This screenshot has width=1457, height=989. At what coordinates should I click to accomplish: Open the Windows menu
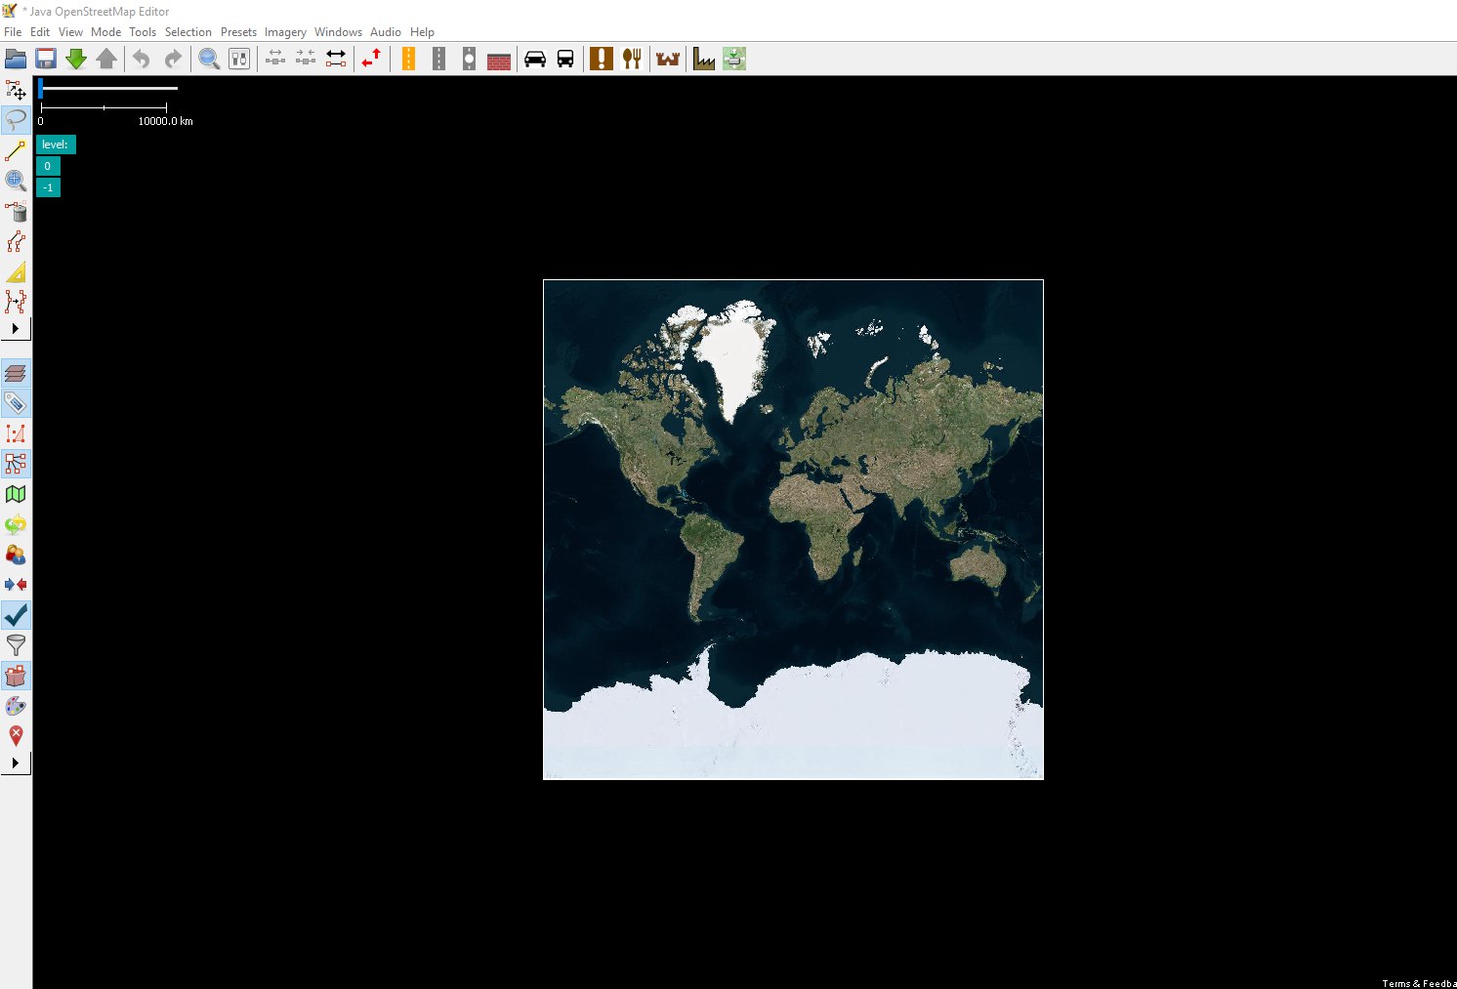338,32
